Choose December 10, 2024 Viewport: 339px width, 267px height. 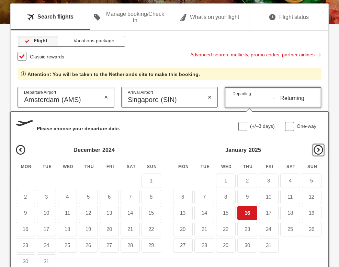(x=46, y=213)
